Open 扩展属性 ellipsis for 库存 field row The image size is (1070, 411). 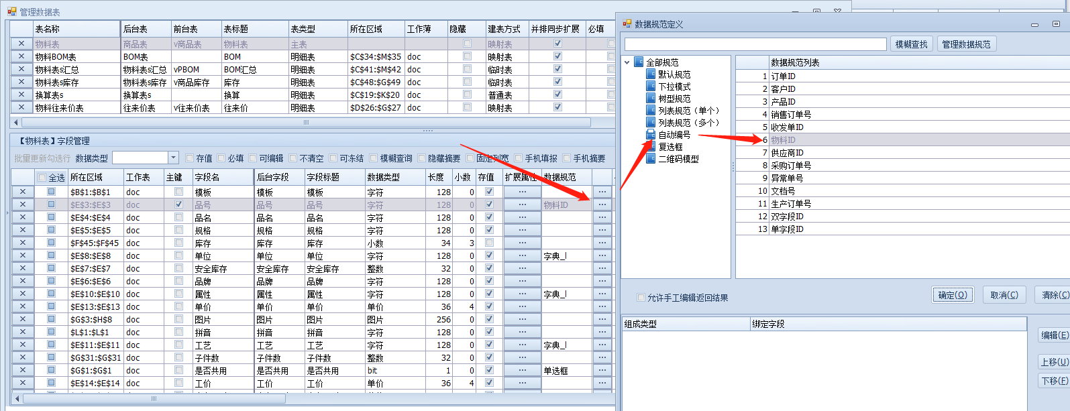522,243
